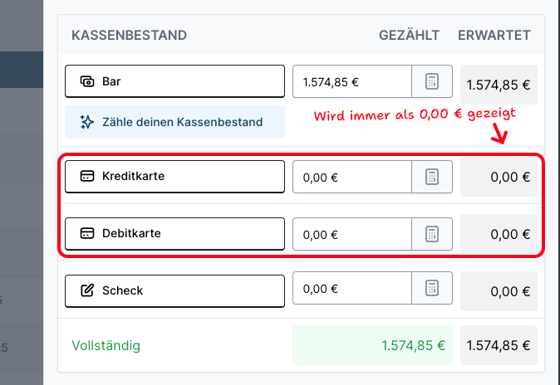The image size is (560, 385).
Task: Focus the Kreditkarte counted amount field
Action: 352,177
